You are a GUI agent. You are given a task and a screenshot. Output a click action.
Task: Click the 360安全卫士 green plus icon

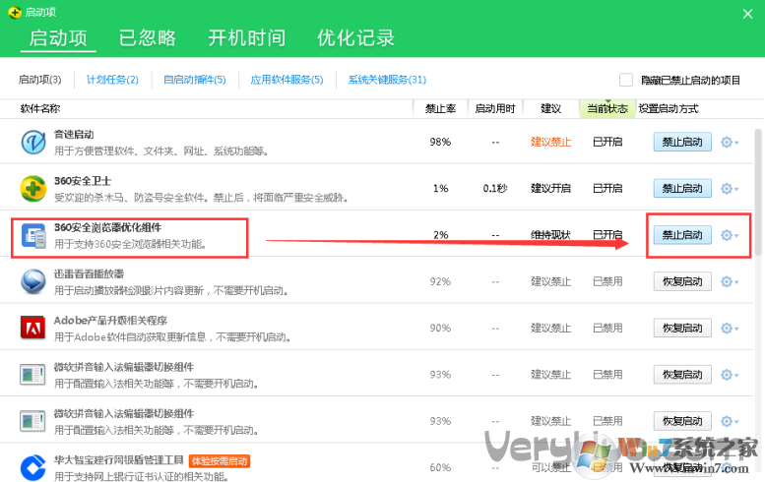(x=33, y=189)
